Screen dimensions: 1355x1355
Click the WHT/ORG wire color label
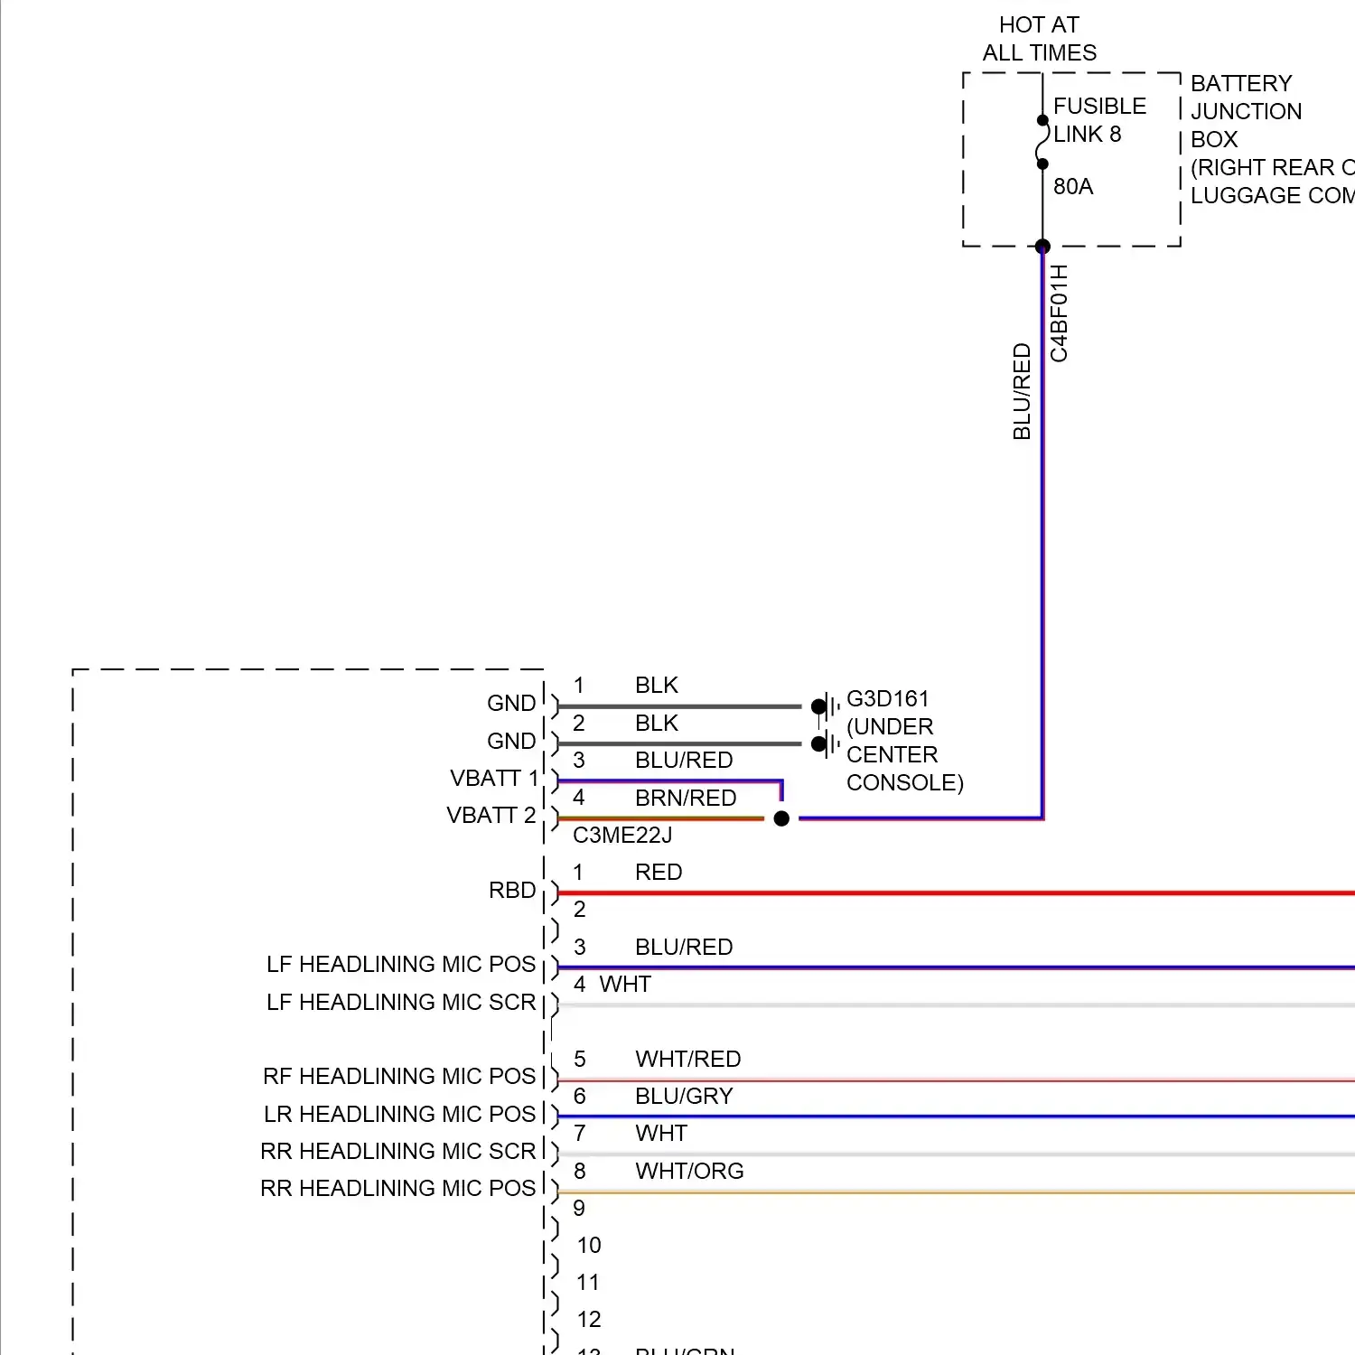[689, 1172]
